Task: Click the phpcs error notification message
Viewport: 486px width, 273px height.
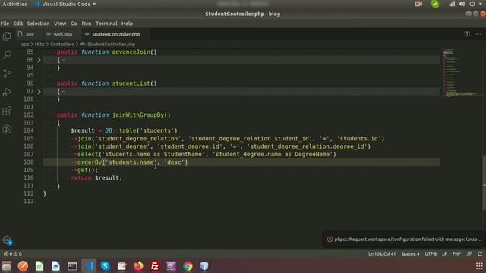Action: (x=408, y=240)
